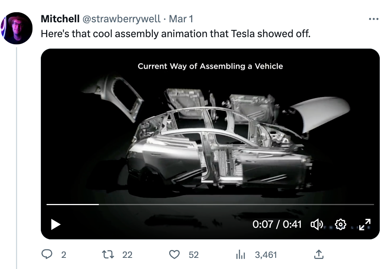This screenshot has height=269, width=389.
Task: Open the video quality settings gear
Action: coord(340,224)
